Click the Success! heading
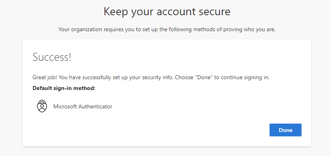Image resolution: width=330 pixels, height=156 pixels. click(52, 57)
